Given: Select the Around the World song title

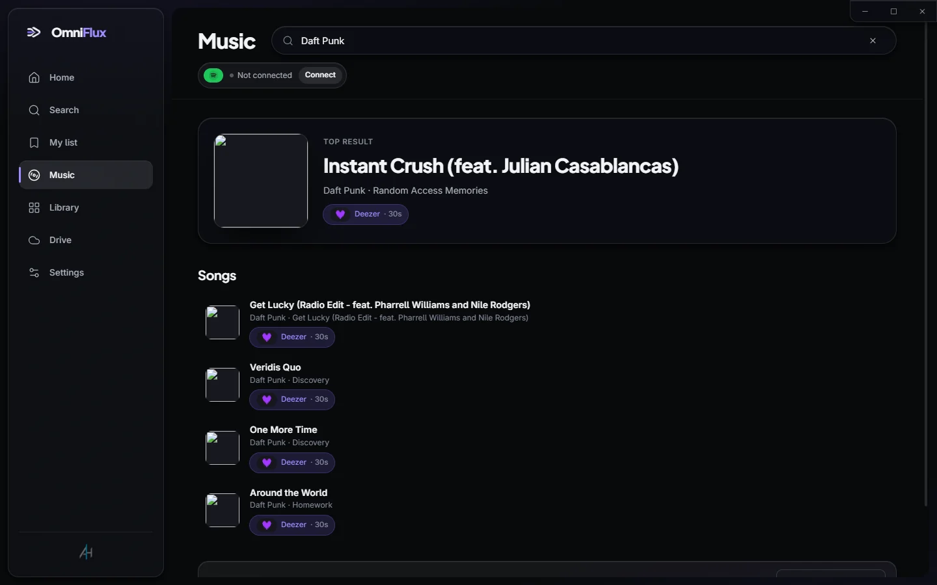Looking at the screenshot, I should [288, 493].
